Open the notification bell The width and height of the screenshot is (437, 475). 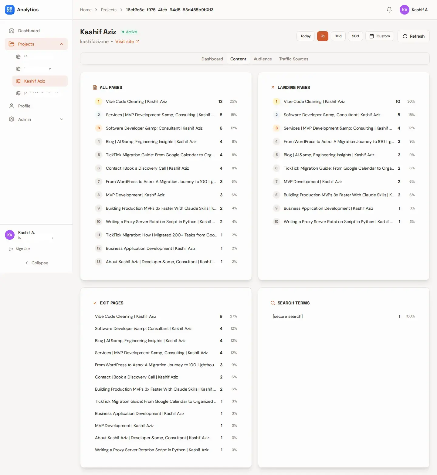(389, 9)
